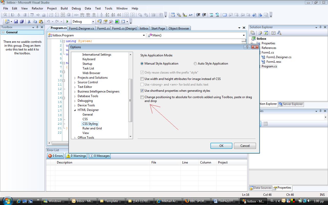Click the Description column header in Error List
Image resolution: width=328 pixels, height=205 pixels.
(102, 162)
